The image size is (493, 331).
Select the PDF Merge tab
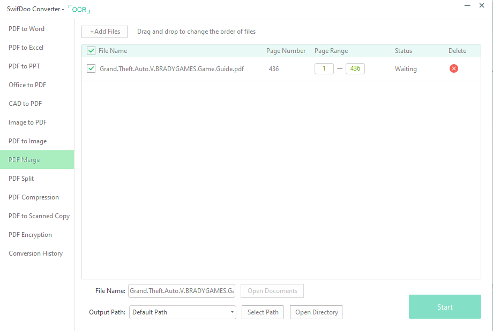coord(37,160)
